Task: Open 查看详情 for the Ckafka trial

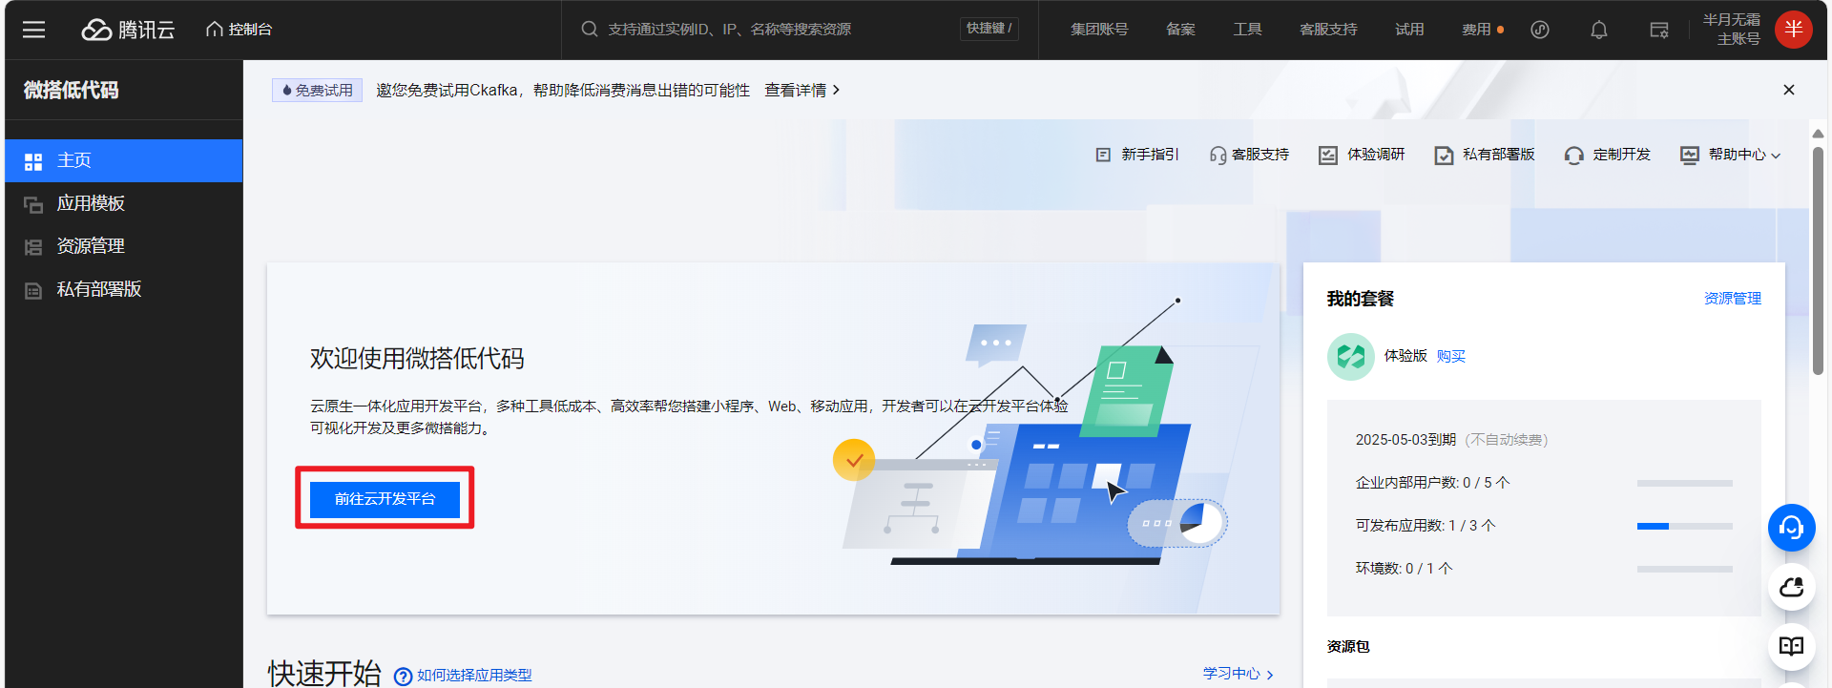Action: 801,91
